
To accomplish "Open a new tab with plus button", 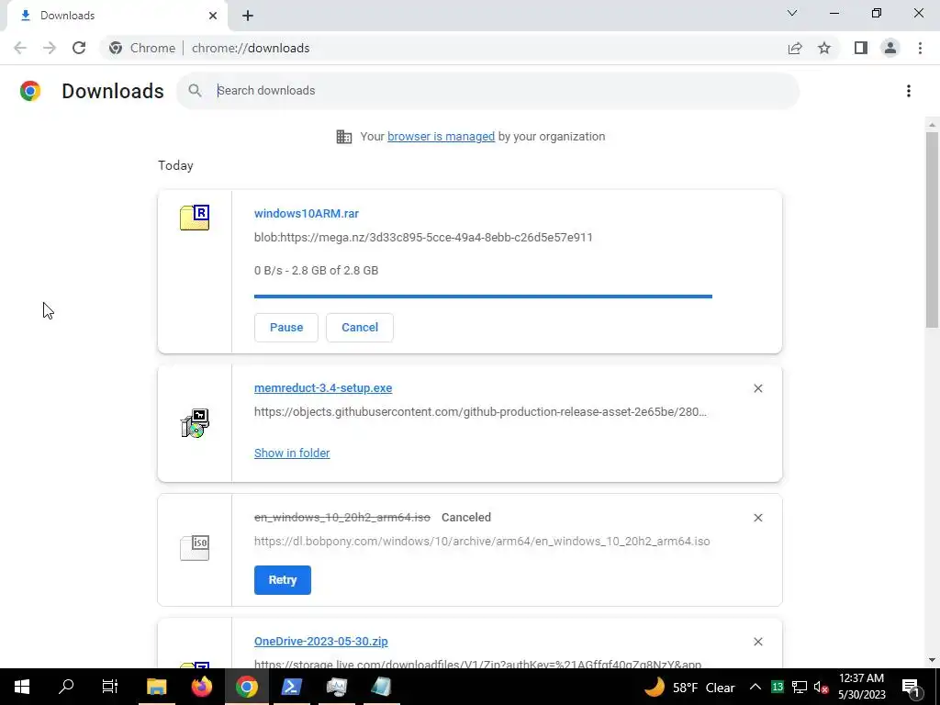I will coord(248,17).
